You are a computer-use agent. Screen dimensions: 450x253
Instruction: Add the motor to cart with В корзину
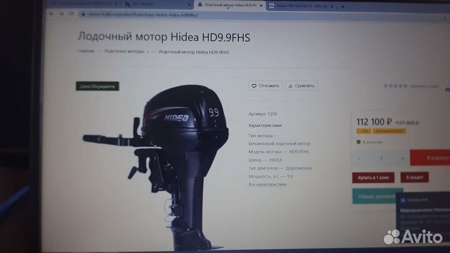coord(436,158)
